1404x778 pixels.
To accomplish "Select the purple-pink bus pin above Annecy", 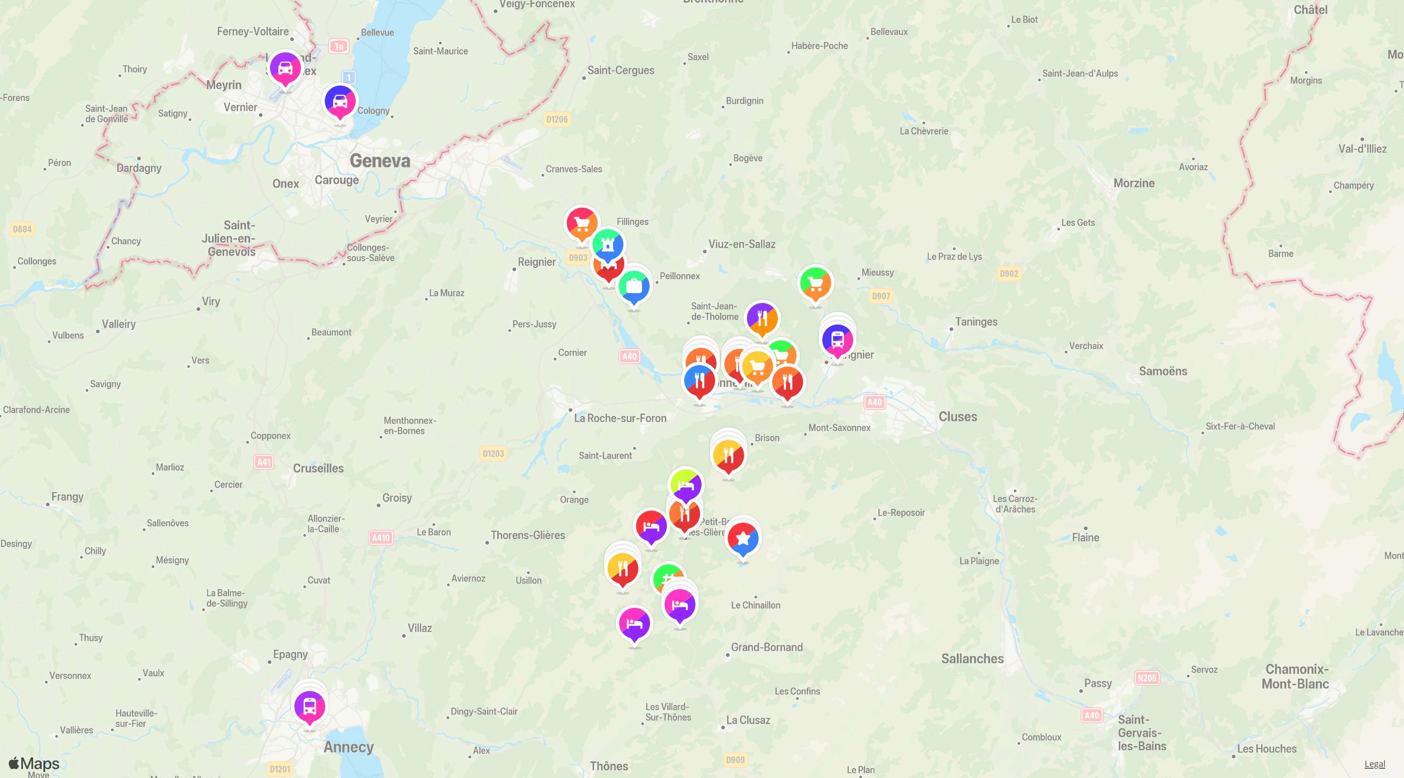I will tap(309, 706).
